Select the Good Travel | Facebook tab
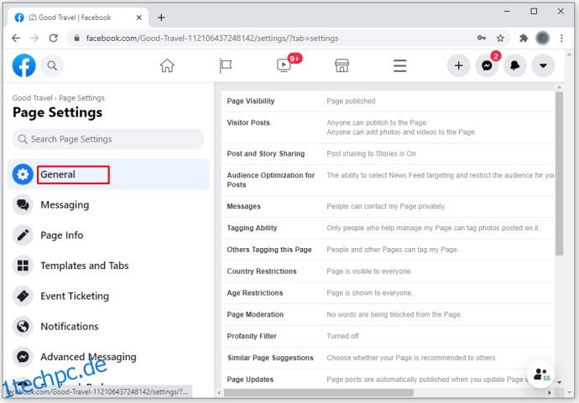The image size is (579, 403). [77, 18]
